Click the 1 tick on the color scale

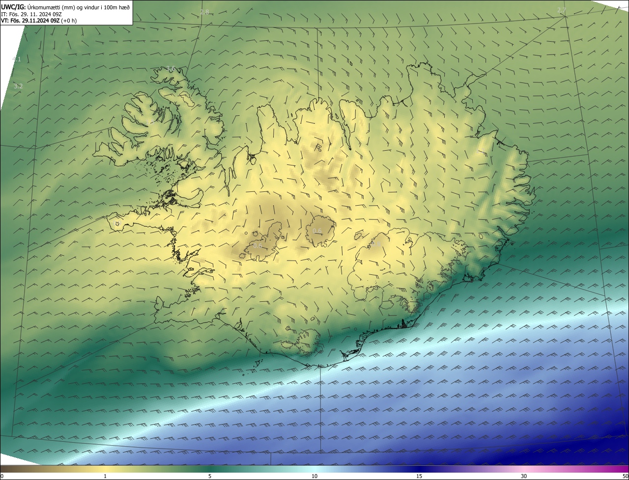click(x=105, y=476)
